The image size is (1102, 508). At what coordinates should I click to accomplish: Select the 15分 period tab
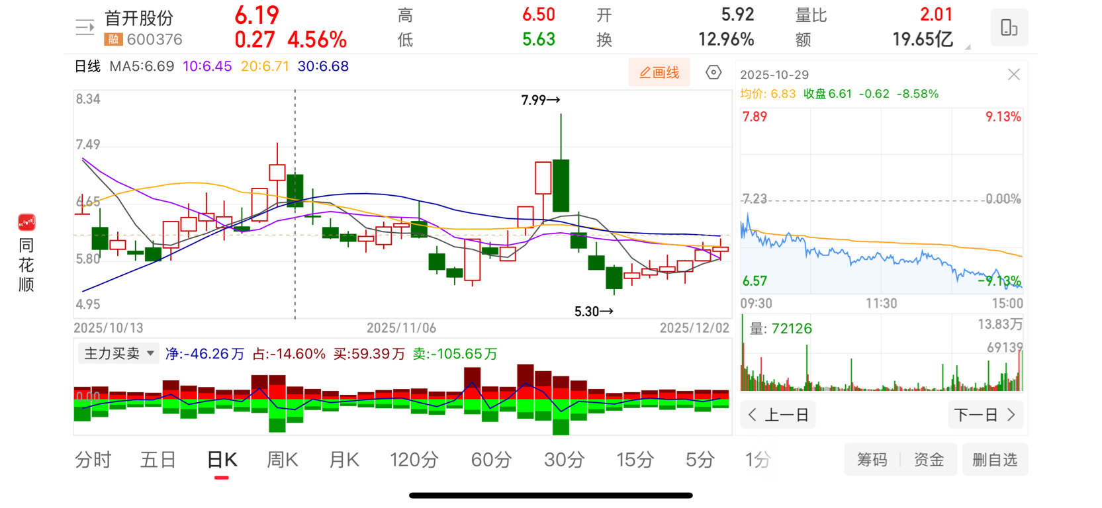[x=635, y=460]
